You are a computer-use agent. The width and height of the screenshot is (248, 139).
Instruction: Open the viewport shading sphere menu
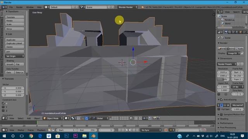67,118
